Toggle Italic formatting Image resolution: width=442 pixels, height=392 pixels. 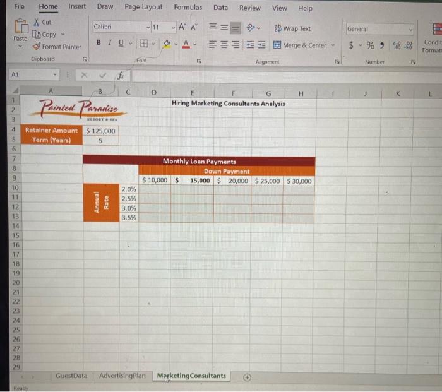pyautogui.click(x=110, y=42)
